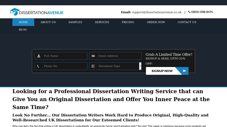
Task: Navigate to the Pricing page
Action: click(128, 22)
